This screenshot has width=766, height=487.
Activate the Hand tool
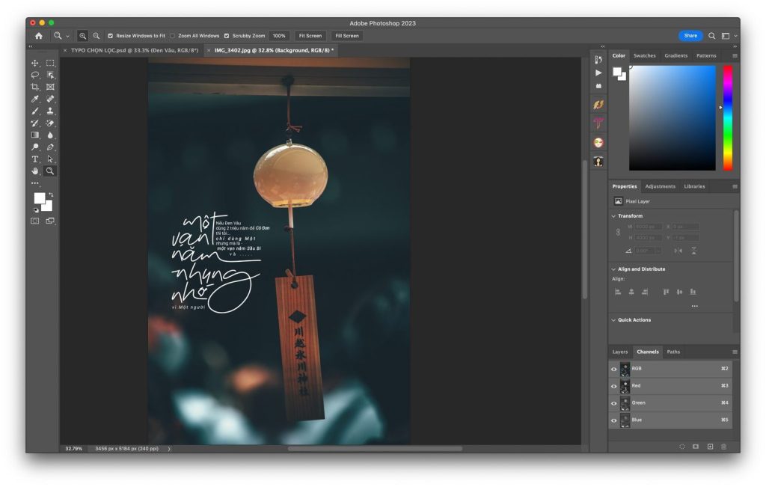[34, 171]
